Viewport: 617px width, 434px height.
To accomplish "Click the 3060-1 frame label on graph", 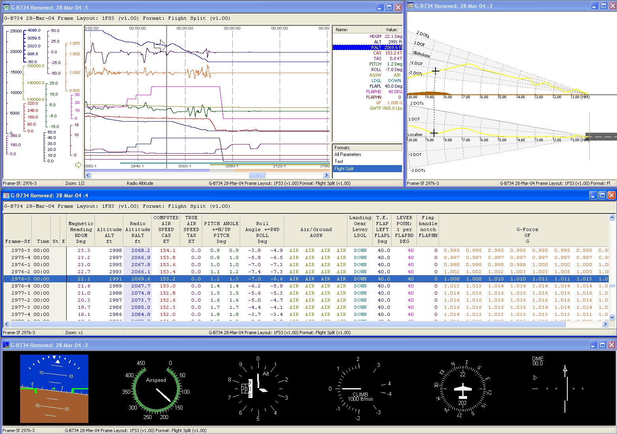I will tap(232, 166).
